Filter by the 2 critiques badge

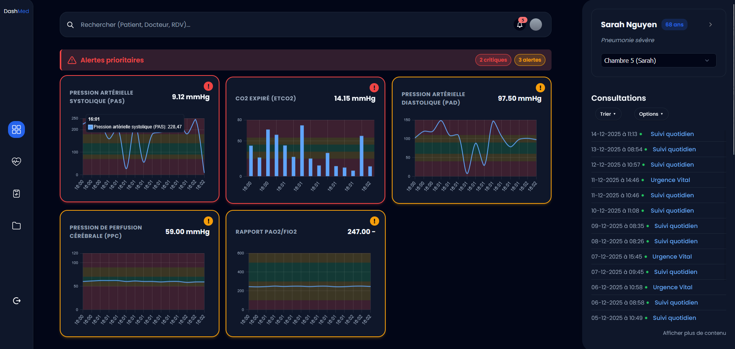[x=493, y=60]
